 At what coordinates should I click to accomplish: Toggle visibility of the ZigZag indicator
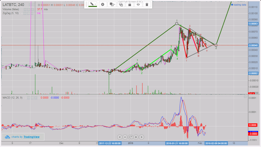click(25, 13)
